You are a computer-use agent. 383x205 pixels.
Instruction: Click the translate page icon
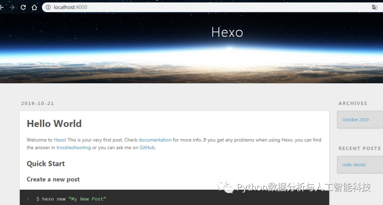pos(374,7)
